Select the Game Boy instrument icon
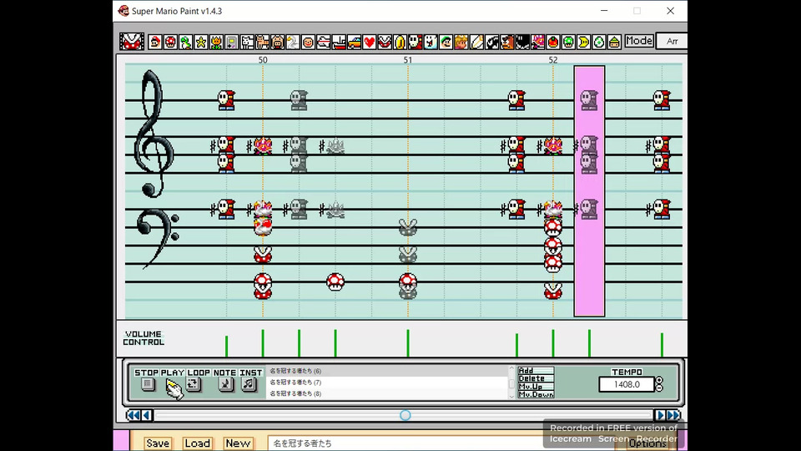The width and height of the screenshot is (801, 451). click(x=231, y=42)
